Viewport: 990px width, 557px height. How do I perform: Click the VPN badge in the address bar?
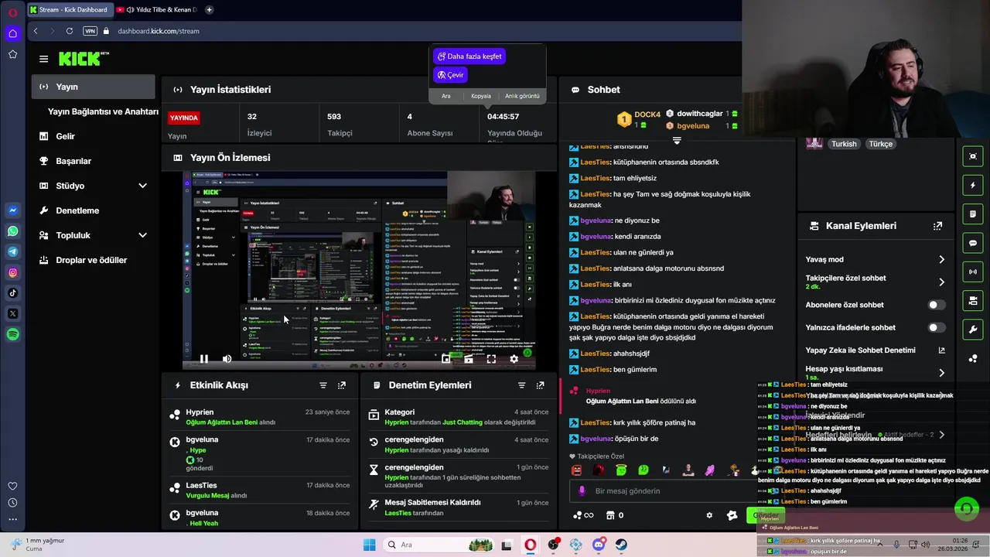(90, 31)
